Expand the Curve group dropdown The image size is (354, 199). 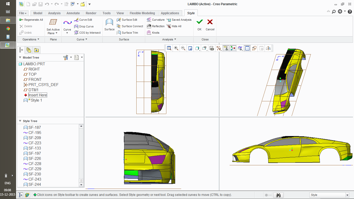tap(82, 39)
